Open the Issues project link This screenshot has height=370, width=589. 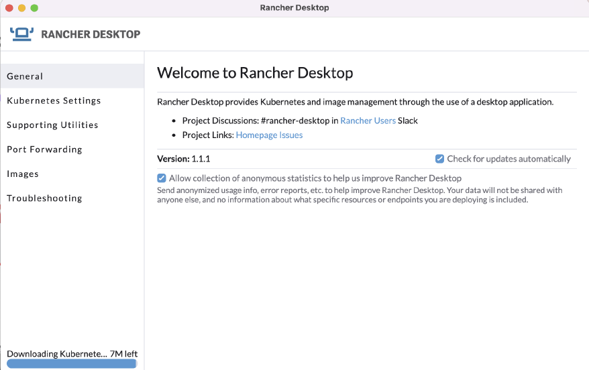tap(290, 135)
